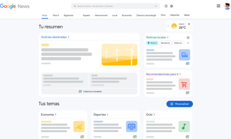Click the Tu resumen heading
Screen dimensions: 231x139
pyautogui.click(x=51, y=27)
